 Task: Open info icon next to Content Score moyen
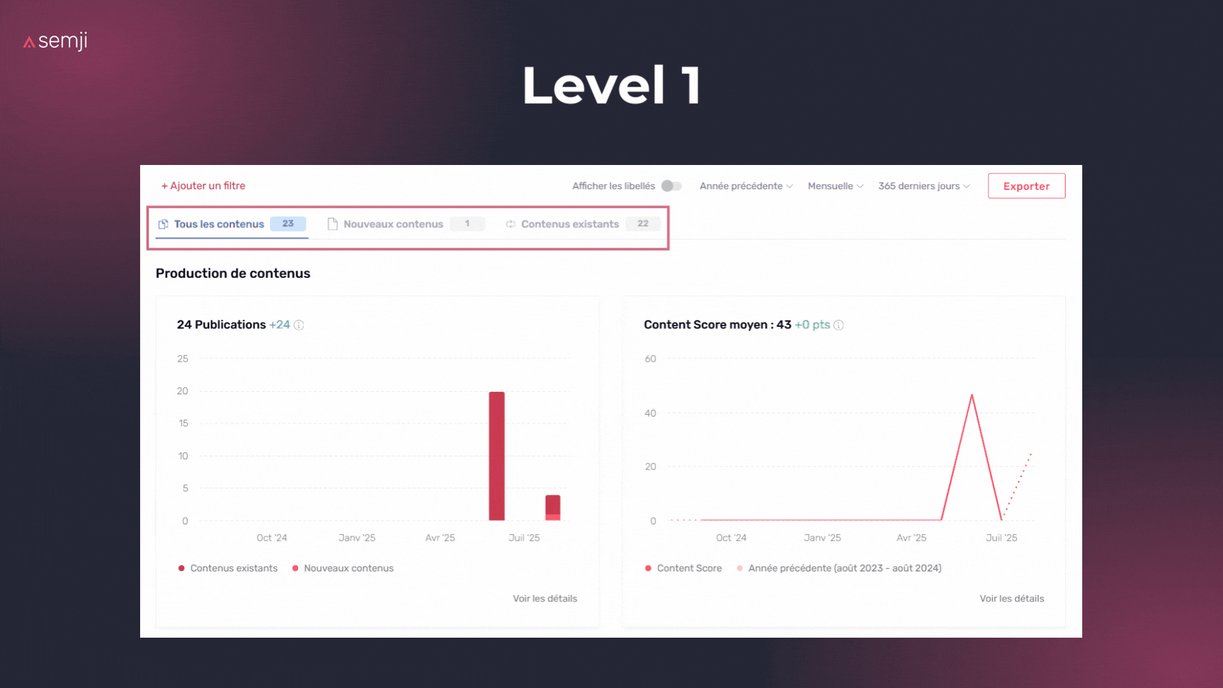click(x=839, y=325)
